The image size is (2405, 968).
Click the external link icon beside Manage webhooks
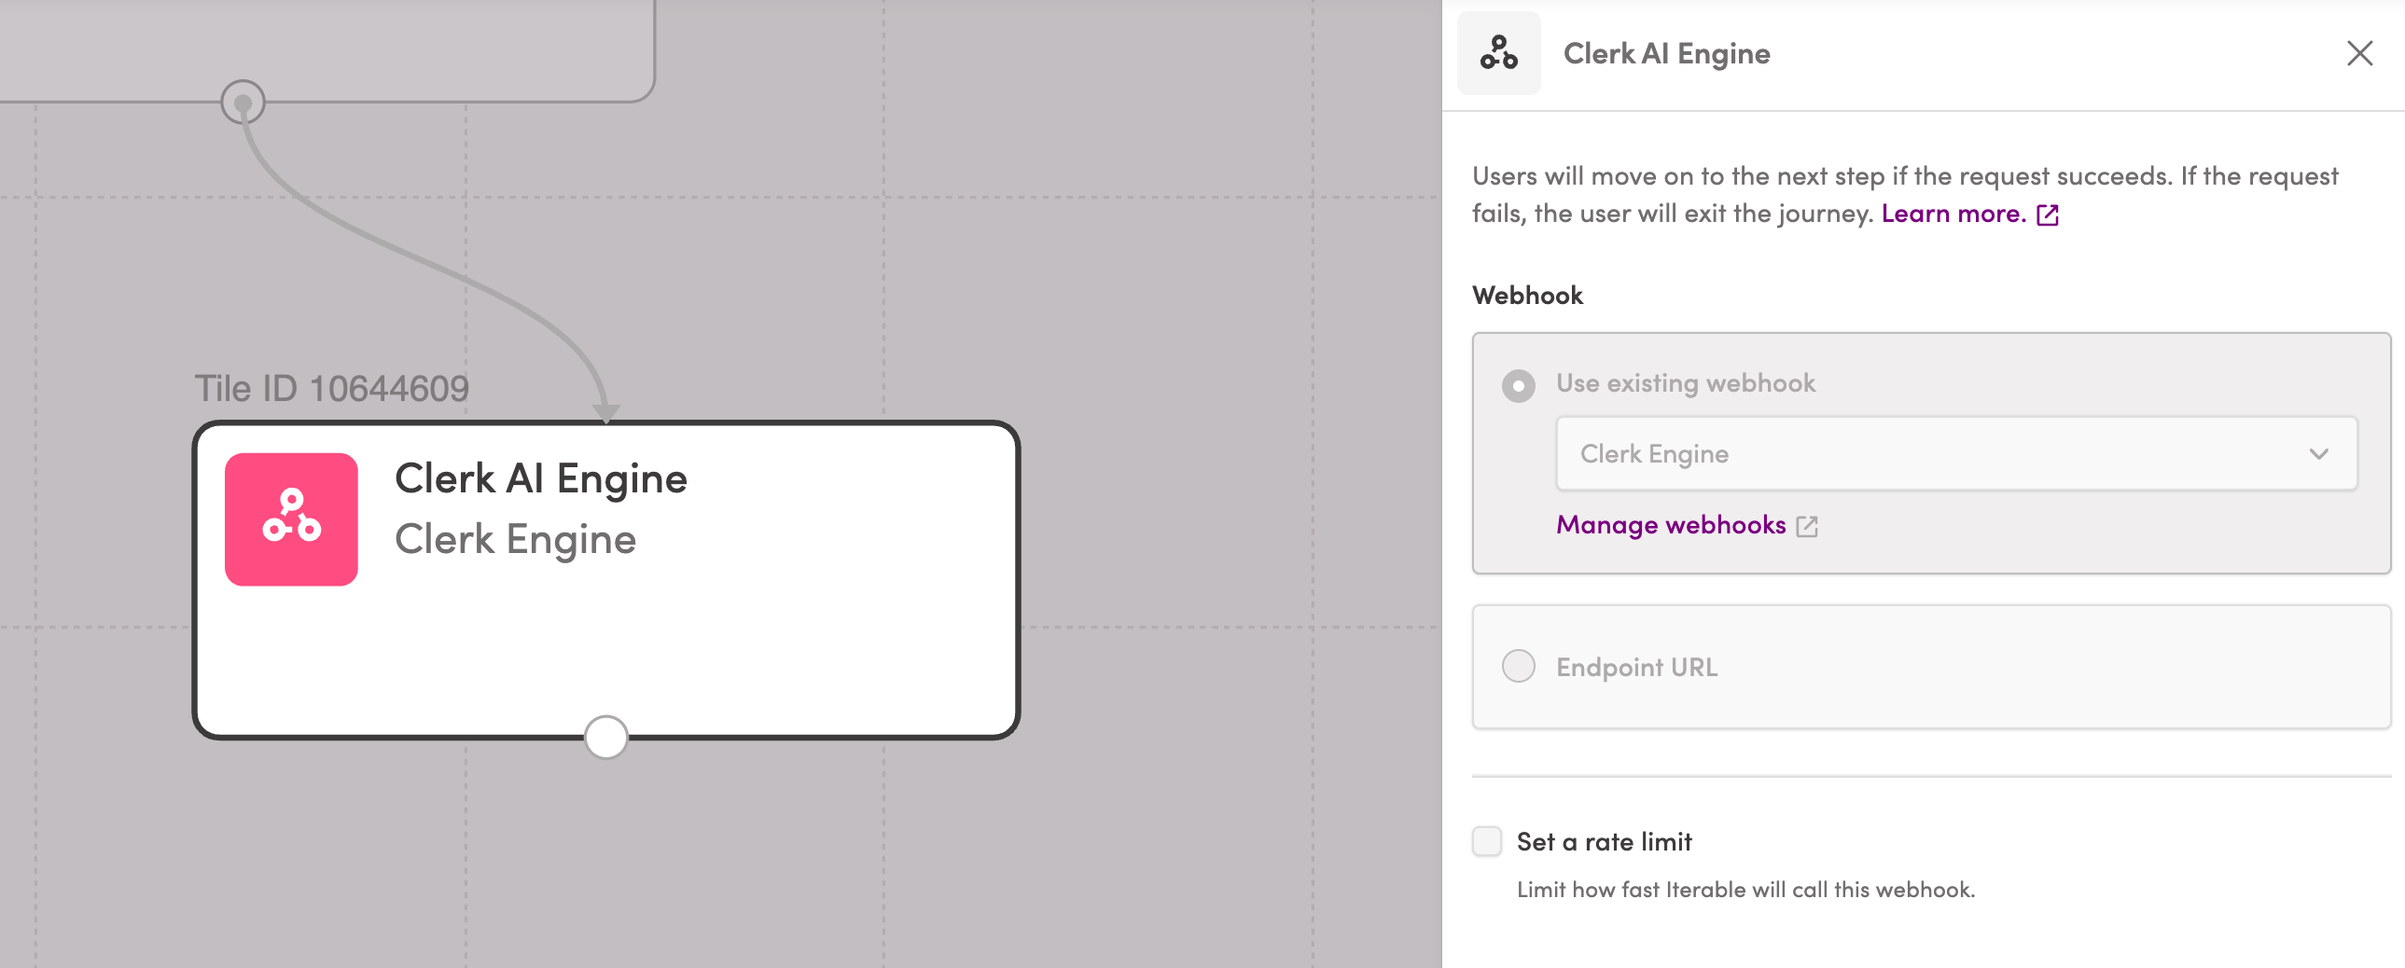pyautogui.click(x=1807, y=526)
